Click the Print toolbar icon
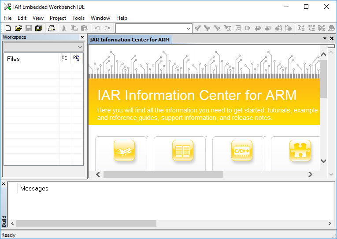This screenshot has width=337, height=239. (x=52, y=28)
